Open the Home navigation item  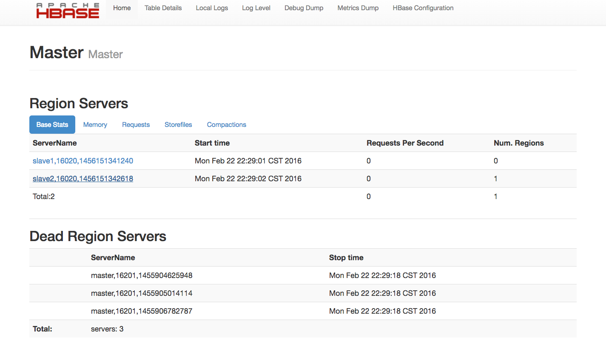click(x=122, y=8)
